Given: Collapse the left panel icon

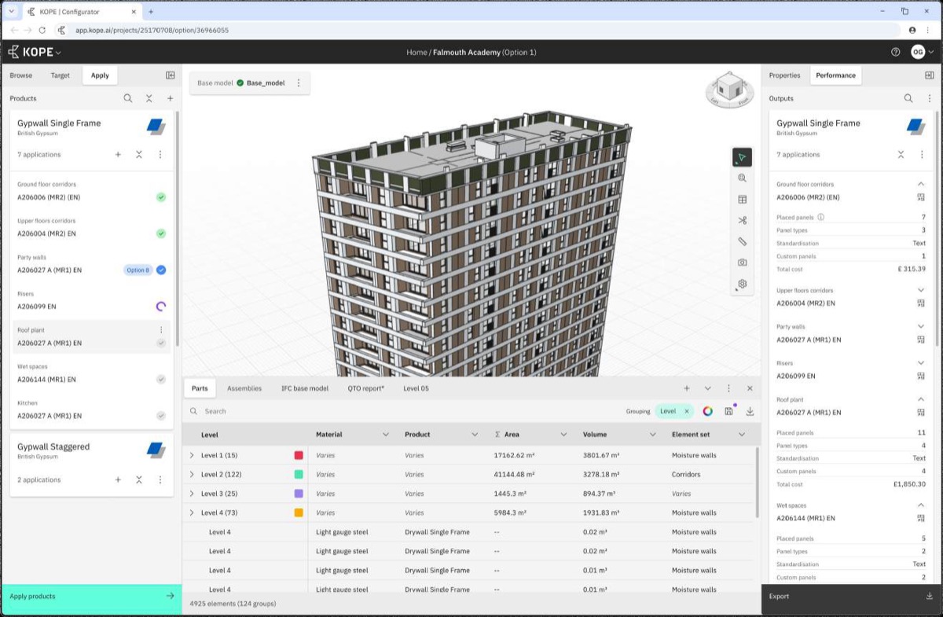Looking at the screenshot, I should (170, 75).
